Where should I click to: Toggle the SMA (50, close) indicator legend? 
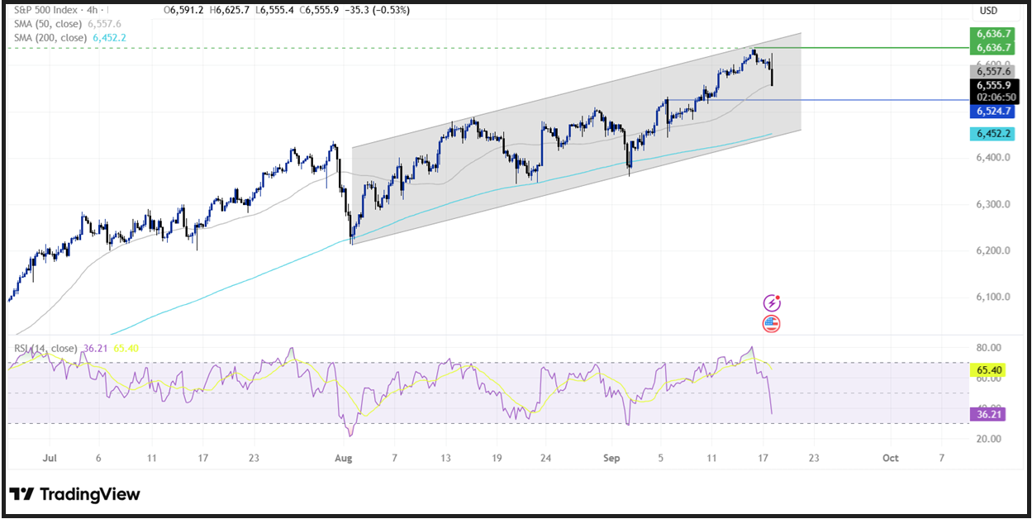[x=51, y=24]
